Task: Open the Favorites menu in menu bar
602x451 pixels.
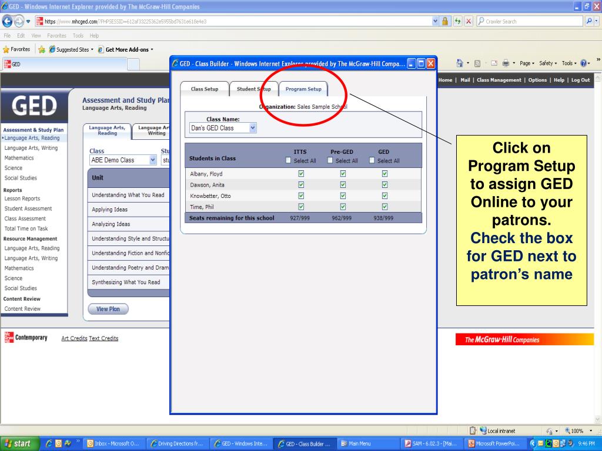Action: coord(56,36)
